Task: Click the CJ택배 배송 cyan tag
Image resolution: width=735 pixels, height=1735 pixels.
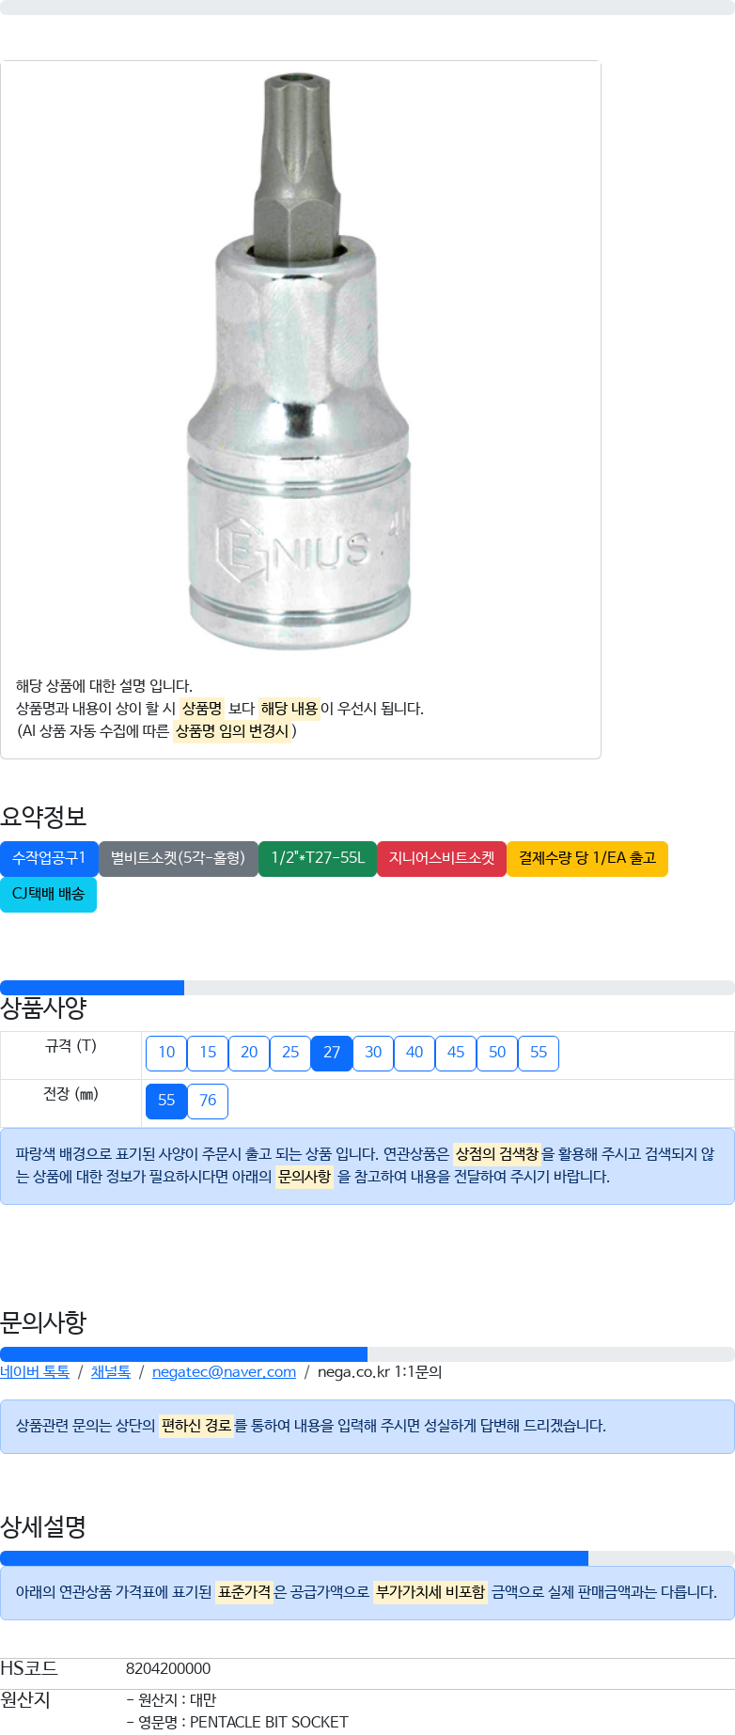Action: [48, 894]
